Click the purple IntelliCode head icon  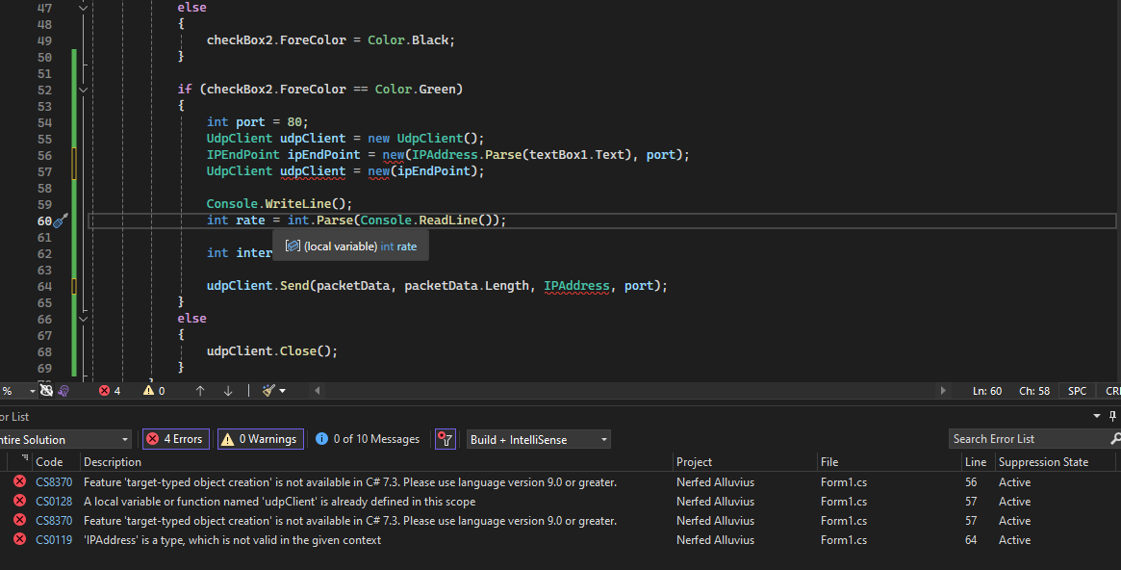pyautogui.click(x=64, y=391)
